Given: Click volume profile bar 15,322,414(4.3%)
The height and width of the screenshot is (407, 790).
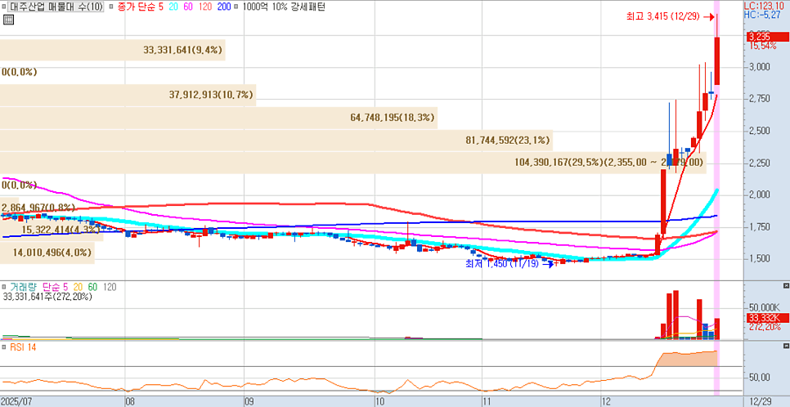Looking at the screenshot, I should 52,230.
